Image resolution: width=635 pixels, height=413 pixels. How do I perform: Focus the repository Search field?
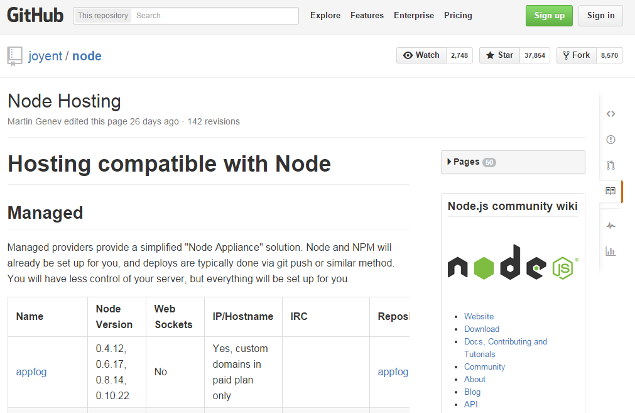215,16
